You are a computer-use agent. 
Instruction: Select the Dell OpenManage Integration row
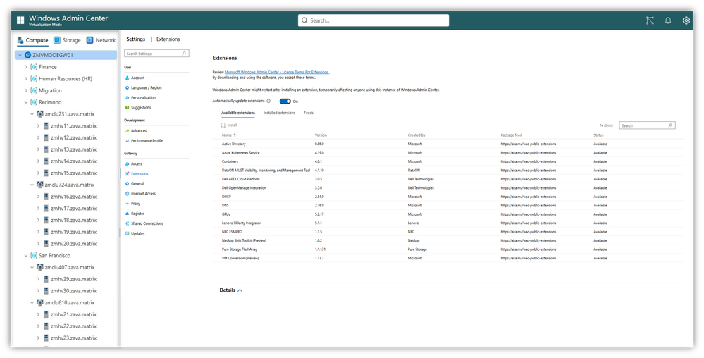448,187
